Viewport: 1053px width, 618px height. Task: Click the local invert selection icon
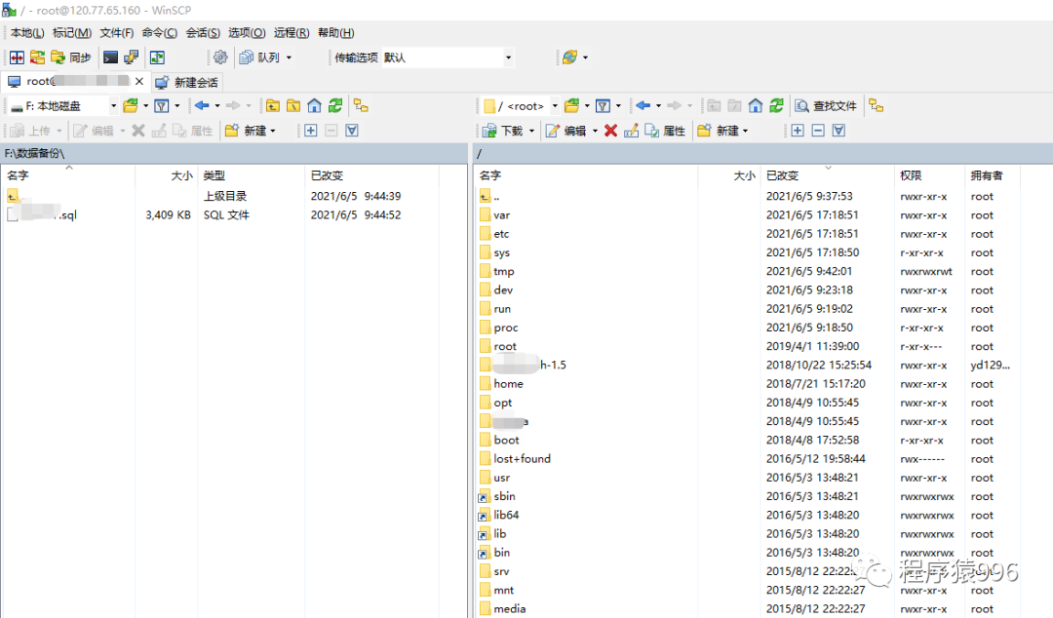[352, 131]
